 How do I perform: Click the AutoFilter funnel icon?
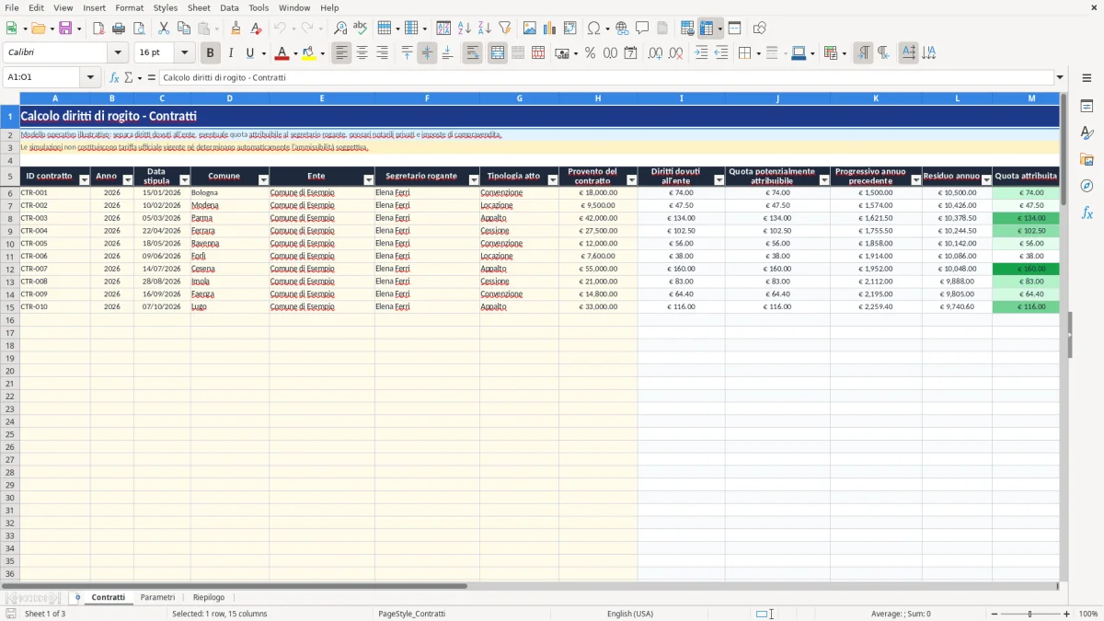(505, 29)
